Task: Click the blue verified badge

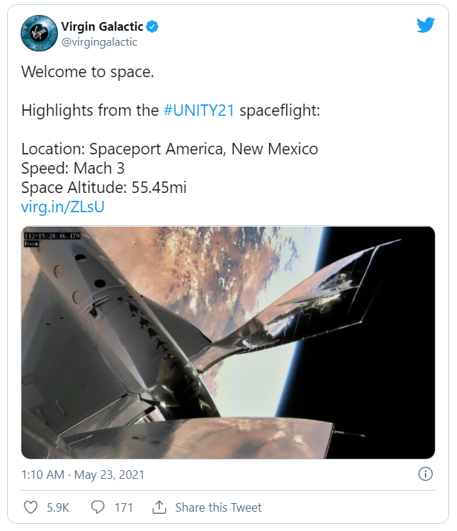Action: click(153, 27)
